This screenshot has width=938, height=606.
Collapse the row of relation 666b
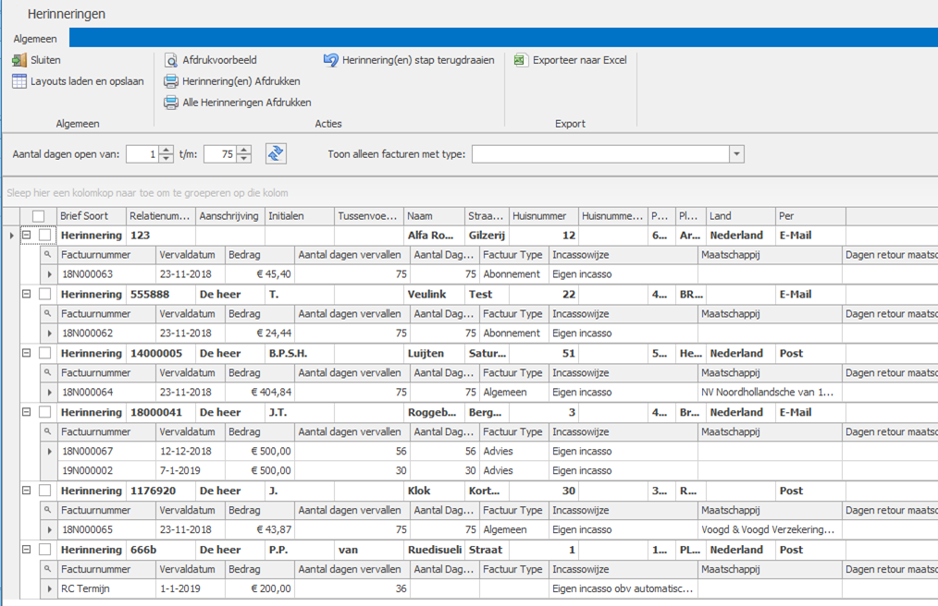coord(26,550)
